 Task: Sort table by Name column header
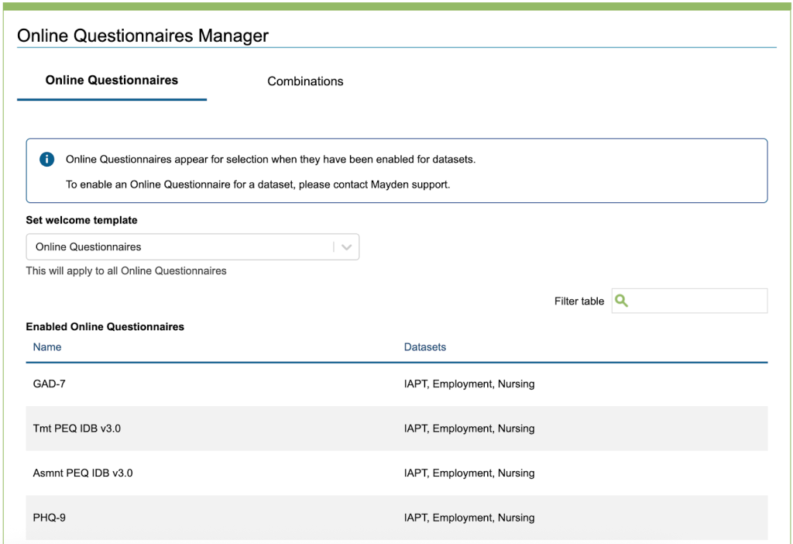coord(47,347)
